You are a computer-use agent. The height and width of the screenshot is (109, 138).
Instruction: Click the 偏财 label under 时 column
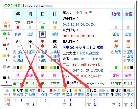[x=55, y=34]
